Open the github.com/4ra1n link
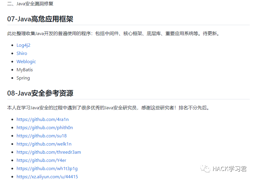Screen dimensions: 255x180 pyautogui.click(x=43, y=120)
